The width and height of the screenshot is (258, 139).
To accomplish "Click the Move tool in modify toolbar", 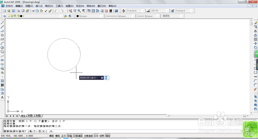I will click(255, 43).
